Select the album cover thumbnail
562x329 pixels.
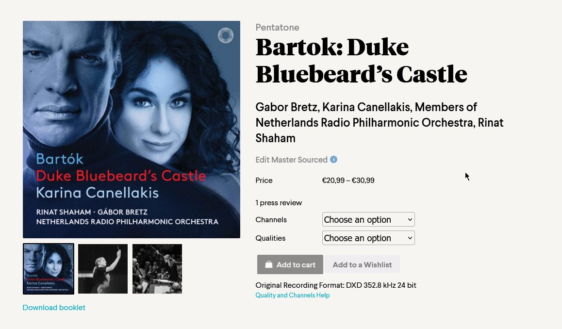click(49, 269)
